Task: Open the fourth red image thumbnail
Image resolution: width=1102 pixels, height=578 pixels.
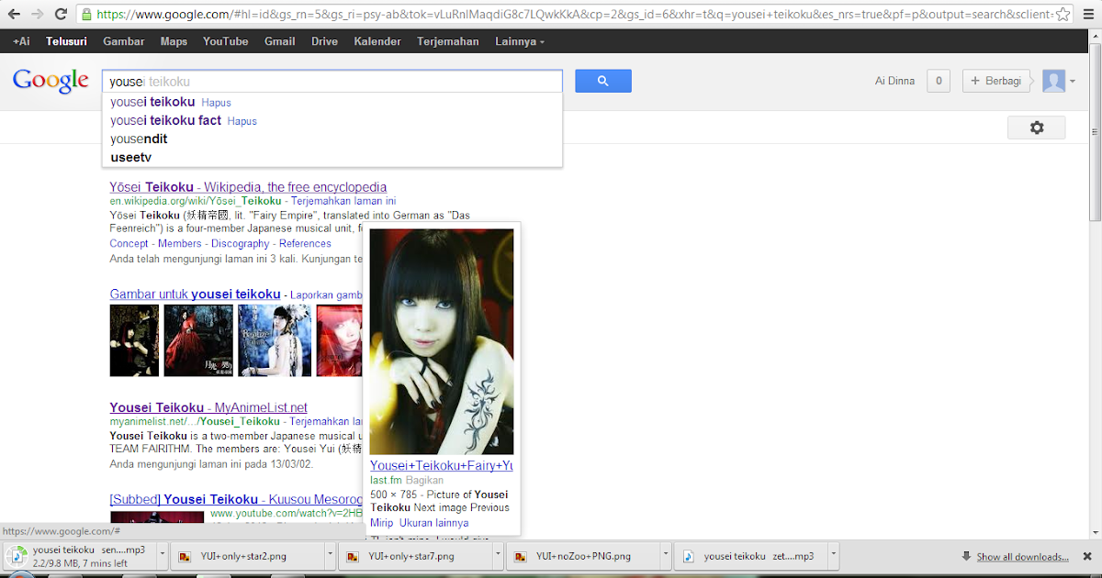Action: point(339,340)
